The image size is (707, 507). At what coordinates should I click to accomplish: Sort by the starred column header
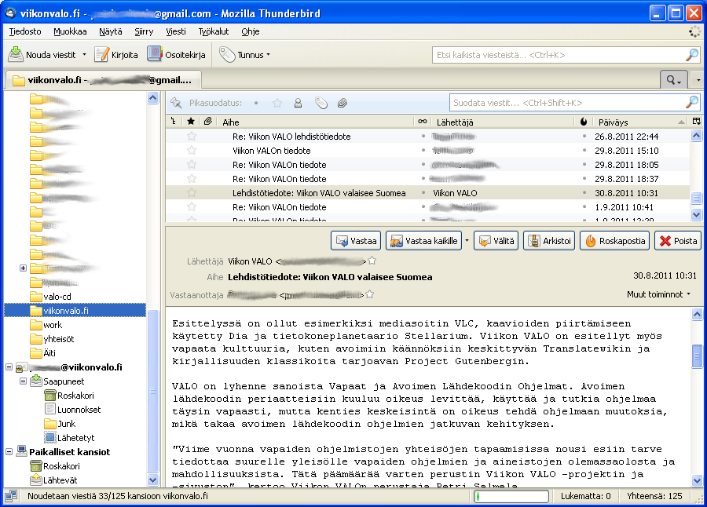[x=191, y=121]
